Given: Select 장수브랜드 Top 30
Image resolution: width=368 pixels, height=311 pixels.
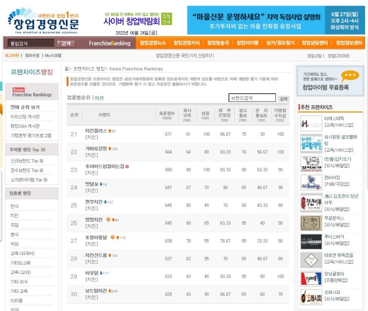Looking at the screenshot, I should (x=27, y=171).
